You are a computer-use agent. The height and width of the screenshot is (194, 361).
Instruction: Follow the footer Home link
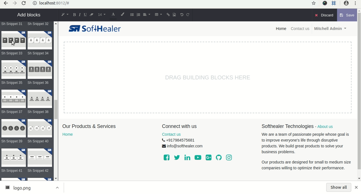(x=67, y=134)
